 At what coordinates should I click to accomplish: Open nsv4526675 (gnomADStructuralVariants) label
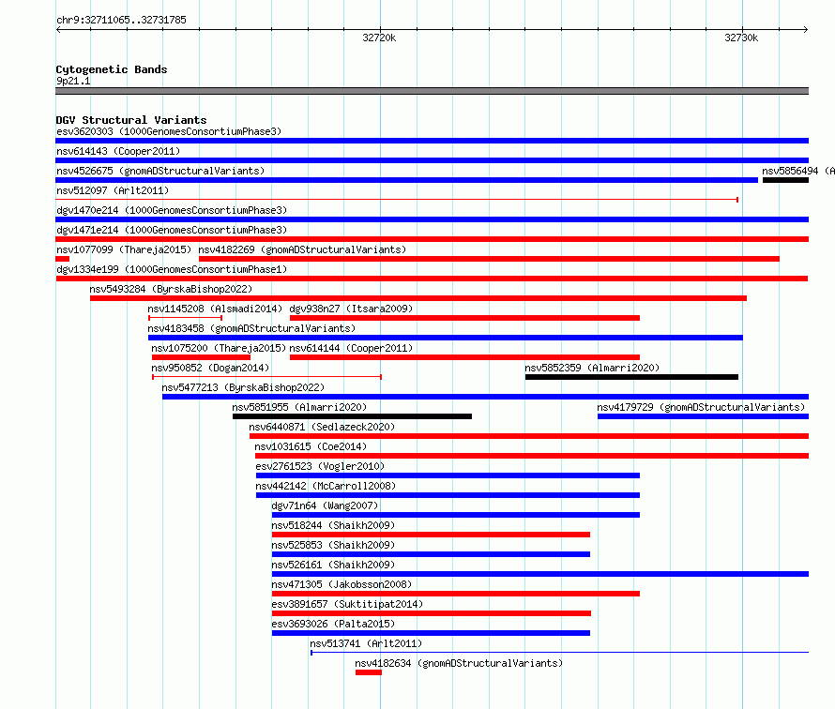click(x=160, y=171)
